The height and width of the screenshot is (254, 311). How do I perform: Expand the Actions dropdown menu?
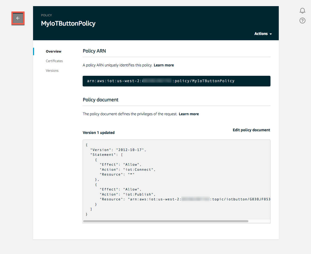coord(263,34)
